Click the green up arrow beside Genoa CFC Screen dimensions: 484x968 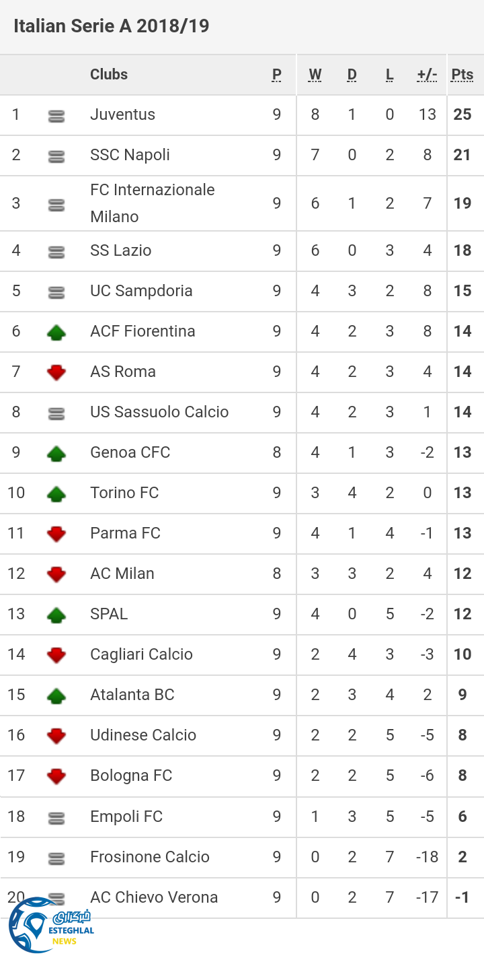click(x=56, y=453)
